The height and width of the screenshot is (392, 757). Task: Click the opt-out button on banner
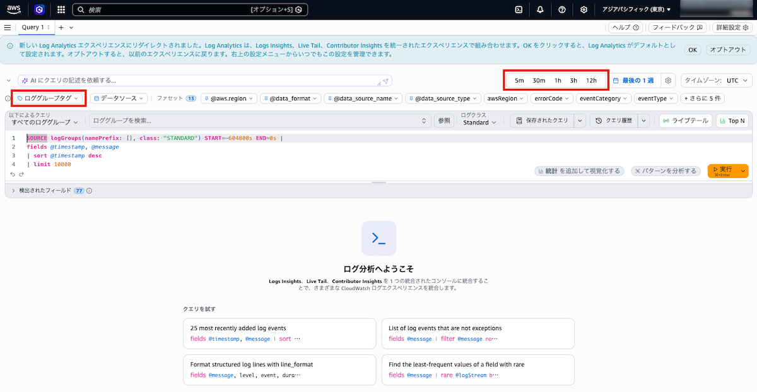[x=727, y=50]
